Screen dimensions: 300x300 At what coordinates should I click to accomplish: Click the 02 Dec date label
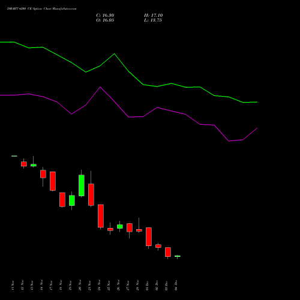point(157,286)
